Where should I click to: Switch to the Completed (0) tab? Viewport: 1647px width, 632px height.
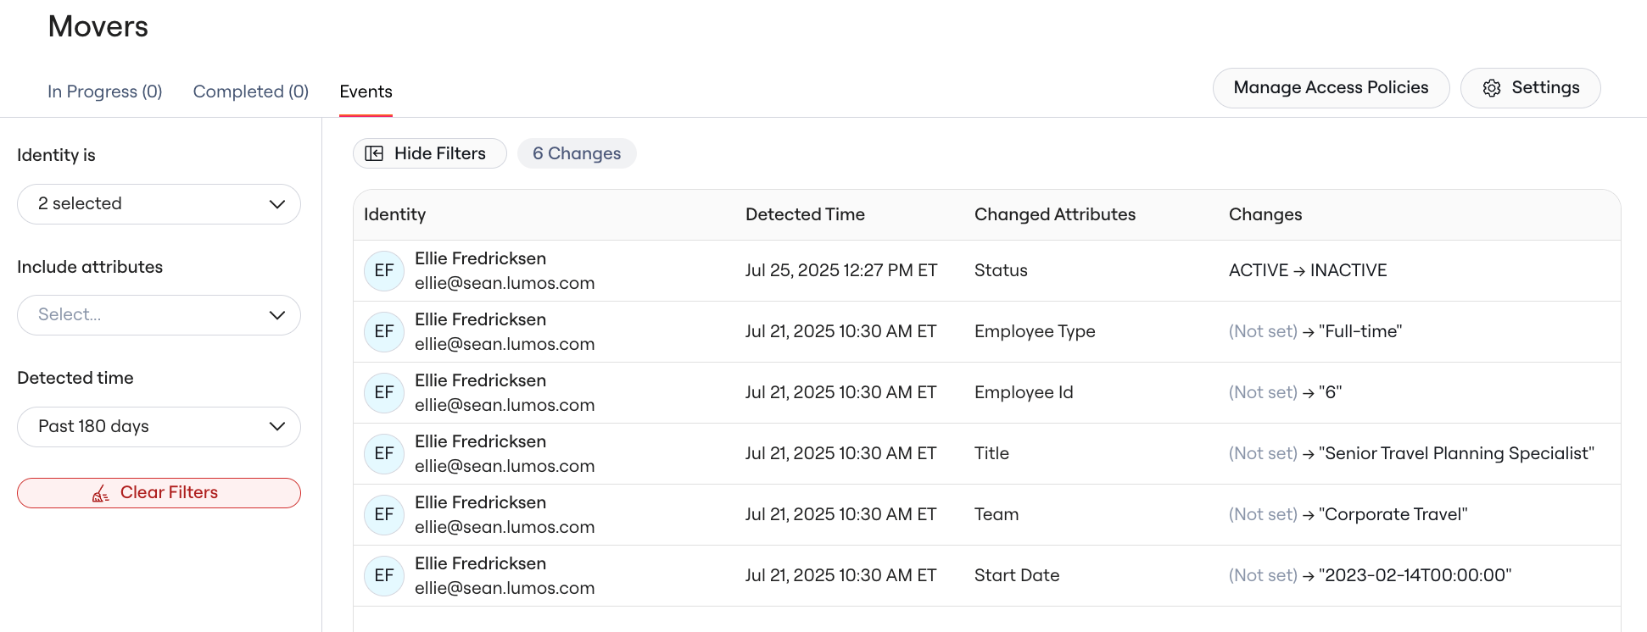point(251,91)
